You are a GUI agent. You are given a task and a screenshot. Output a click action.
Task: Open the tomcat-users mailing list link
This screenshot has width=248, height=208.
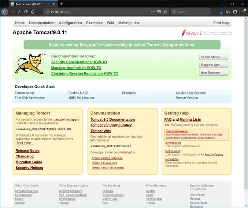pos(173,143)
